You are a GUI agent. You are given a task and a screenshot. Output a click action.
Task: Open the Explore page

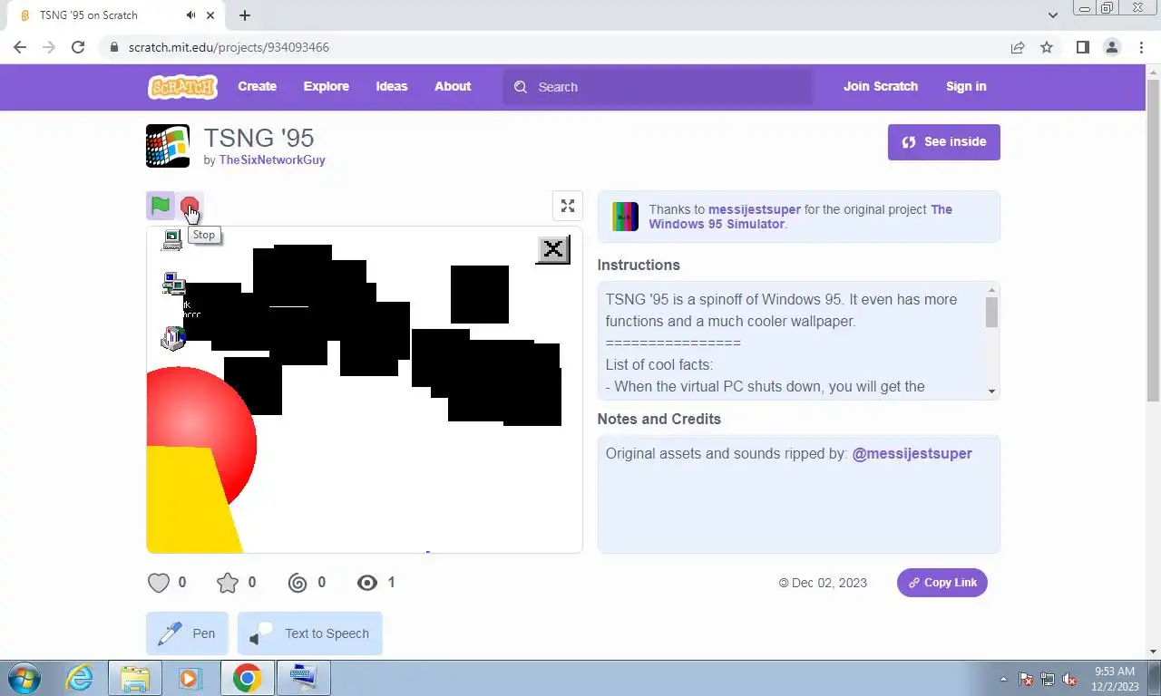click(x=327, y=86)
